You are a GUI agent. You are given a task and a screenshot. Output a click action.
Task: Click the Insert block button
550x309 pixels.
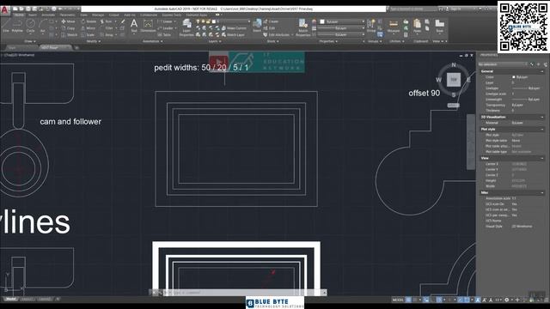pos(257,26)
